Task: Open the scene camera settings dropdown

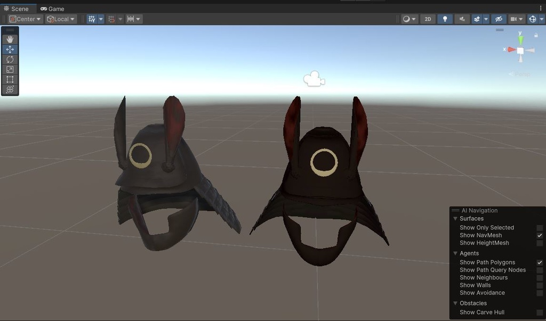Action: click(x=517, y=19)
